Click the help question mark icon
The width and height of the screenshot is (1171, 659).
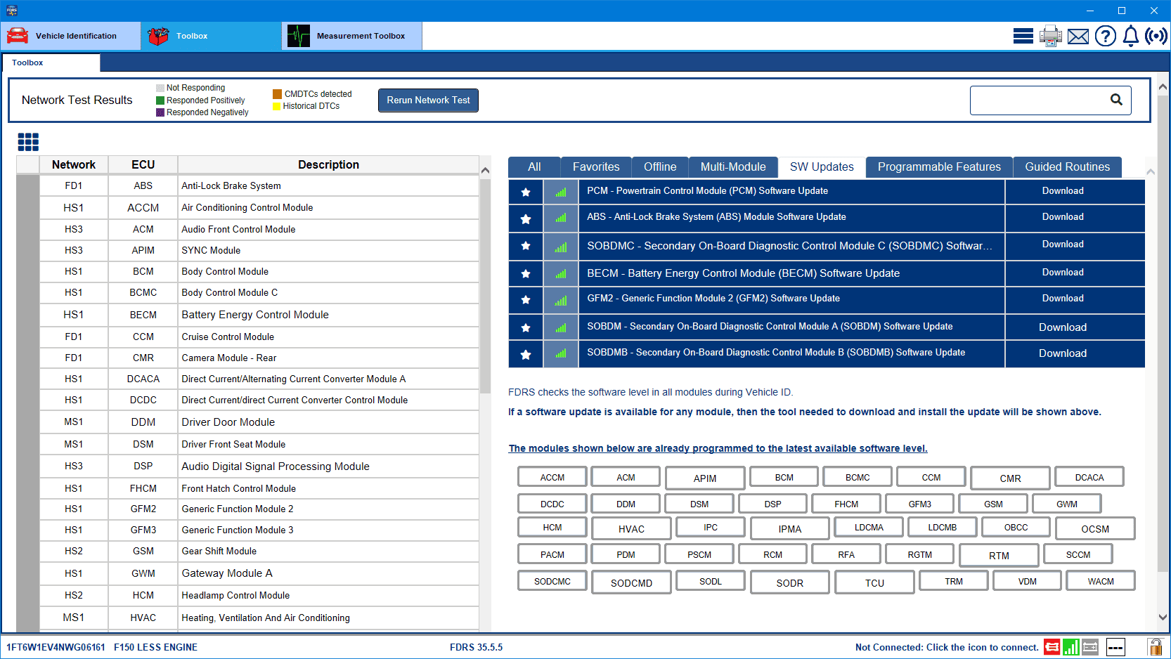click(1105, 36)
